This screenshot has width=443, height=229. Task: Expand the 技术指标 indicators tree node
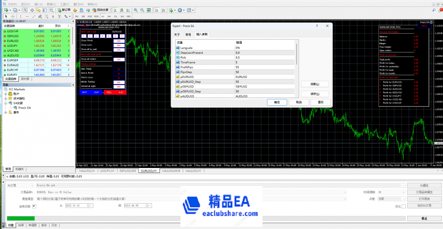(6, 98)
